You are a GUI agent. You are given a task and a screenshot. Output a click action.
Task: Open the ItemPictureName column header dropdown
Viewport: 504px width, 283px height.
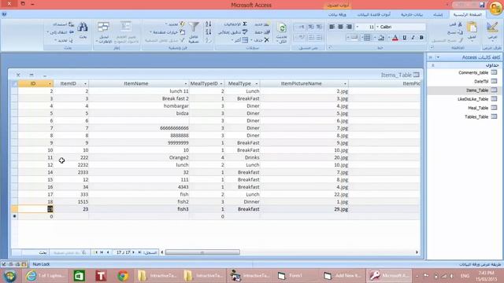[x=345, y=84]
